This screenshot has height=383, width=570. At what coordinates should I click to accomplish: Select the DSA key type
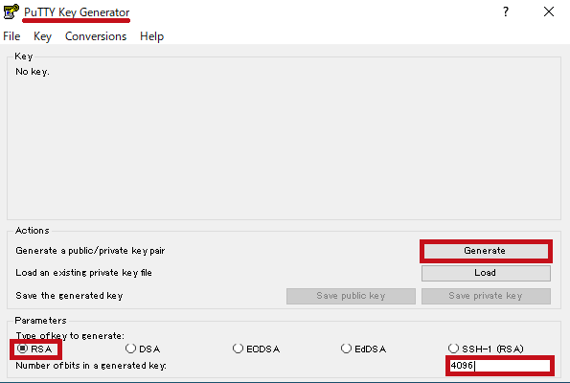pyautogui.click(x=143, y=349)
